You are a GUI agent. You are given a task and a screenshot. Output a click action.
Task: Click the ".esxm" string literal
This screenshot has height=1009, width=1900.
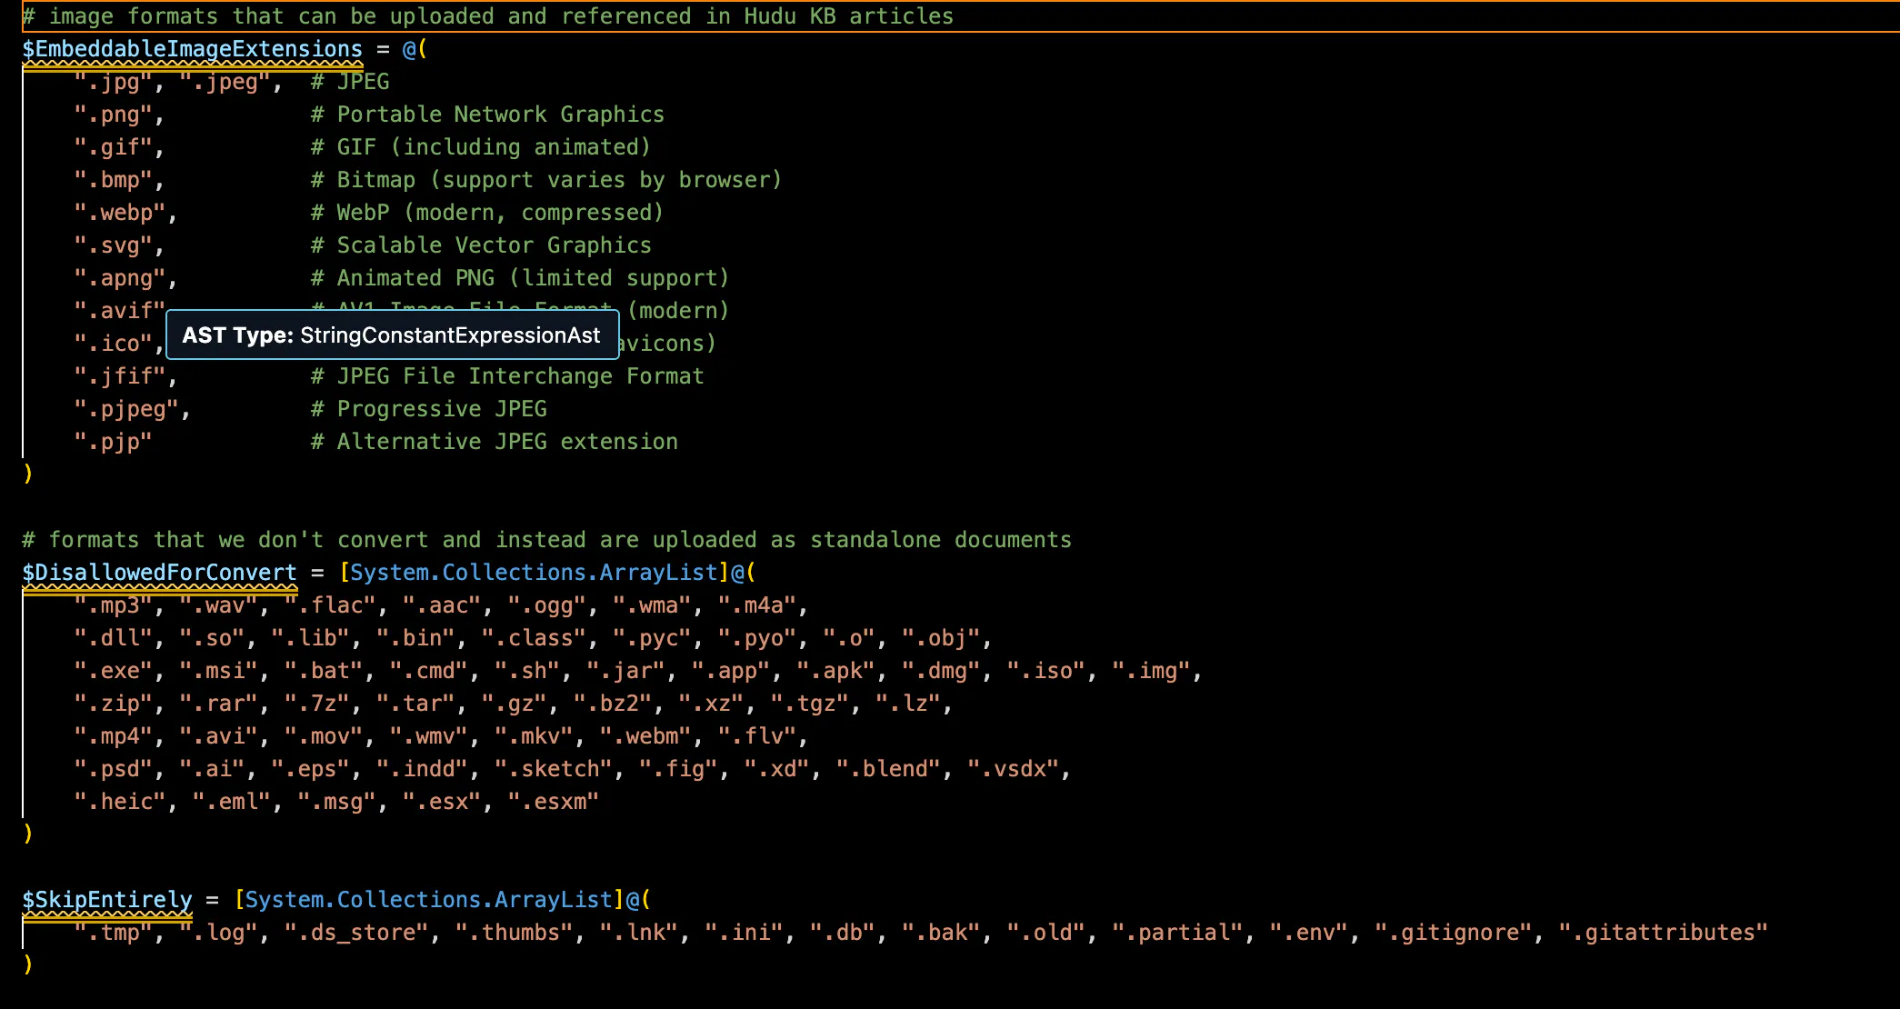[x=553, y=802]
